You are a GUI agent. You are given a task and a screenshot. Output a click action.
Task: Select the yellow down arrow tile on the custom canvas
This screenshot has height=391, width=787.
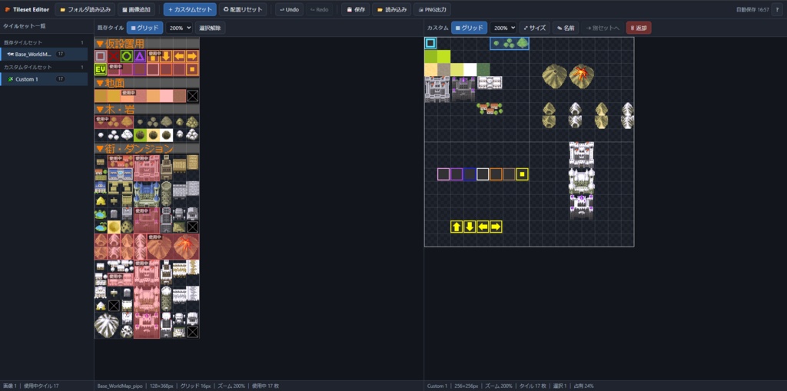(x=470, y=227)
